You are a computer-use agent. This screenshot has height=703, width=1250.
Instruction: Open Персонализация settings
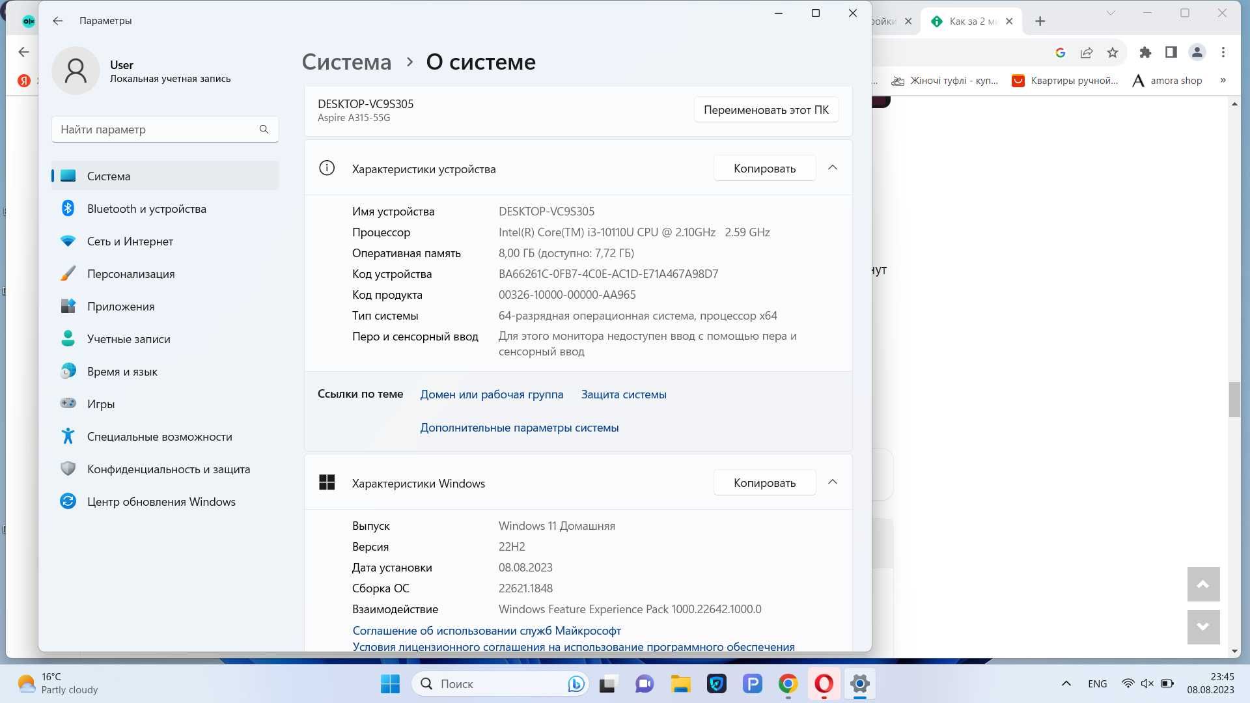pyautogui.click(x=165, y=274)
